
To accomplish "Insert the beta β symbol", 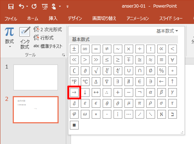I will 162,92.
